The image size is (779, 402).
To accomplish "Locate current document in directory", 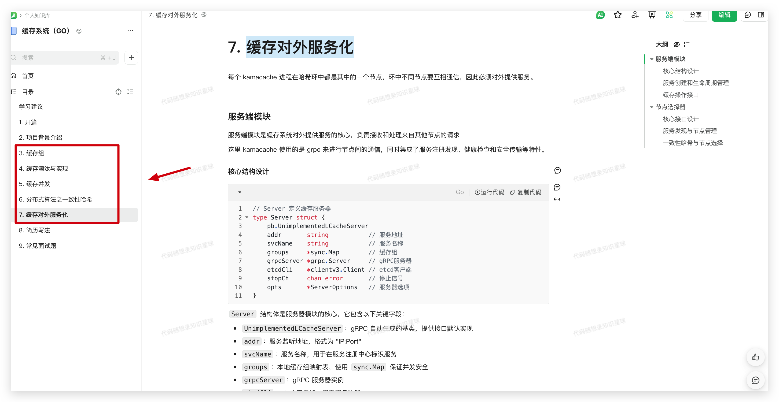I will [118, 92].
